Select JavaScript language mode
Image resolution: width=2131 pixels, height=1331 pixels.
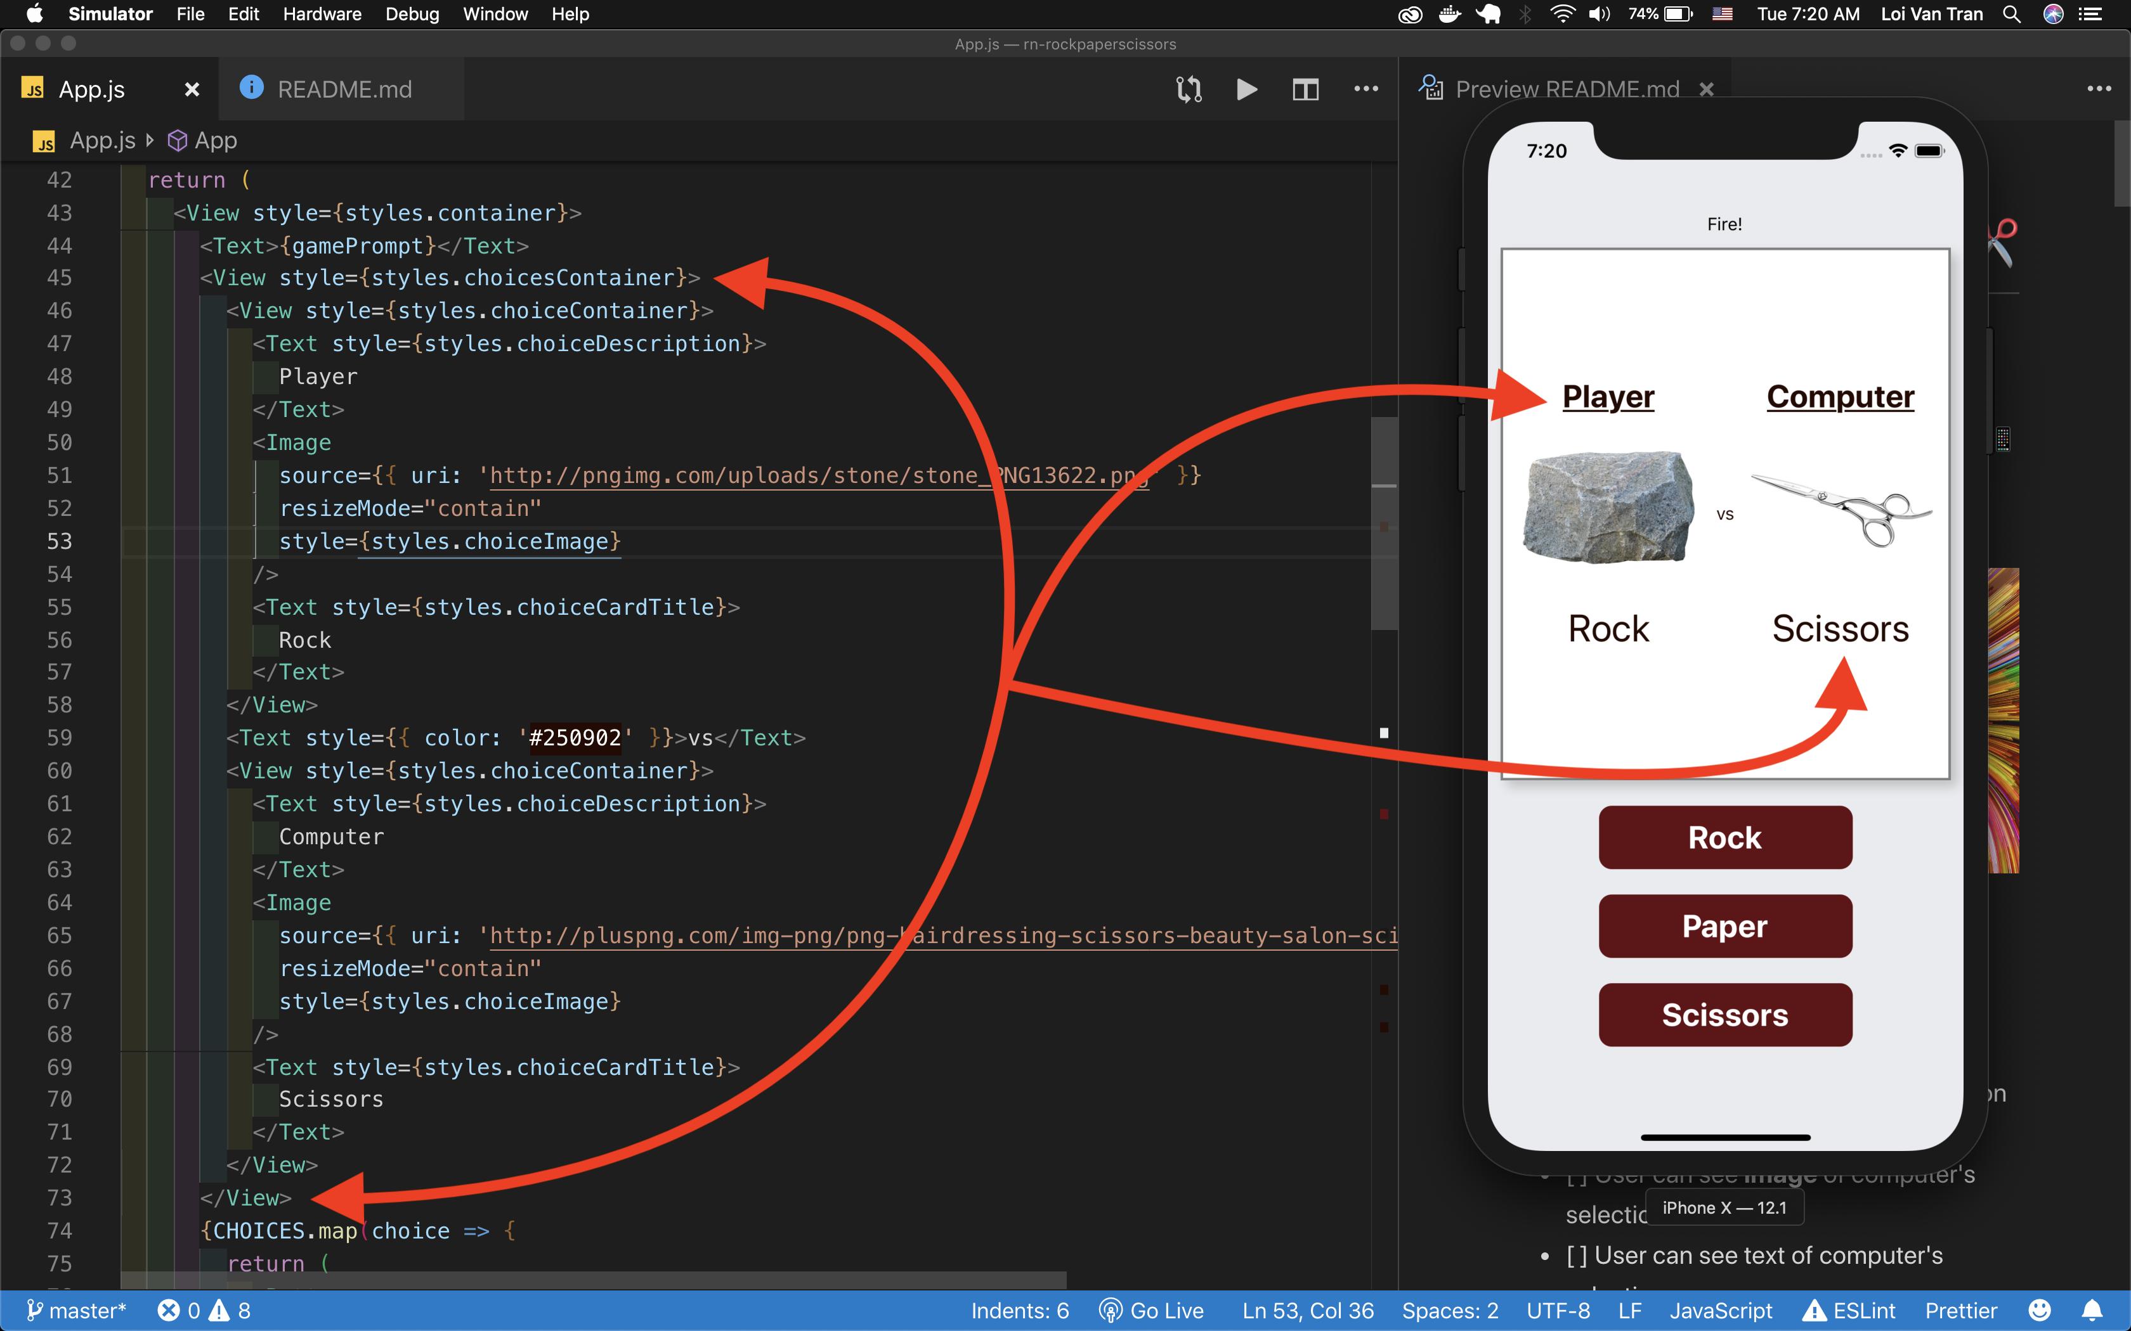point(1721,1311)
